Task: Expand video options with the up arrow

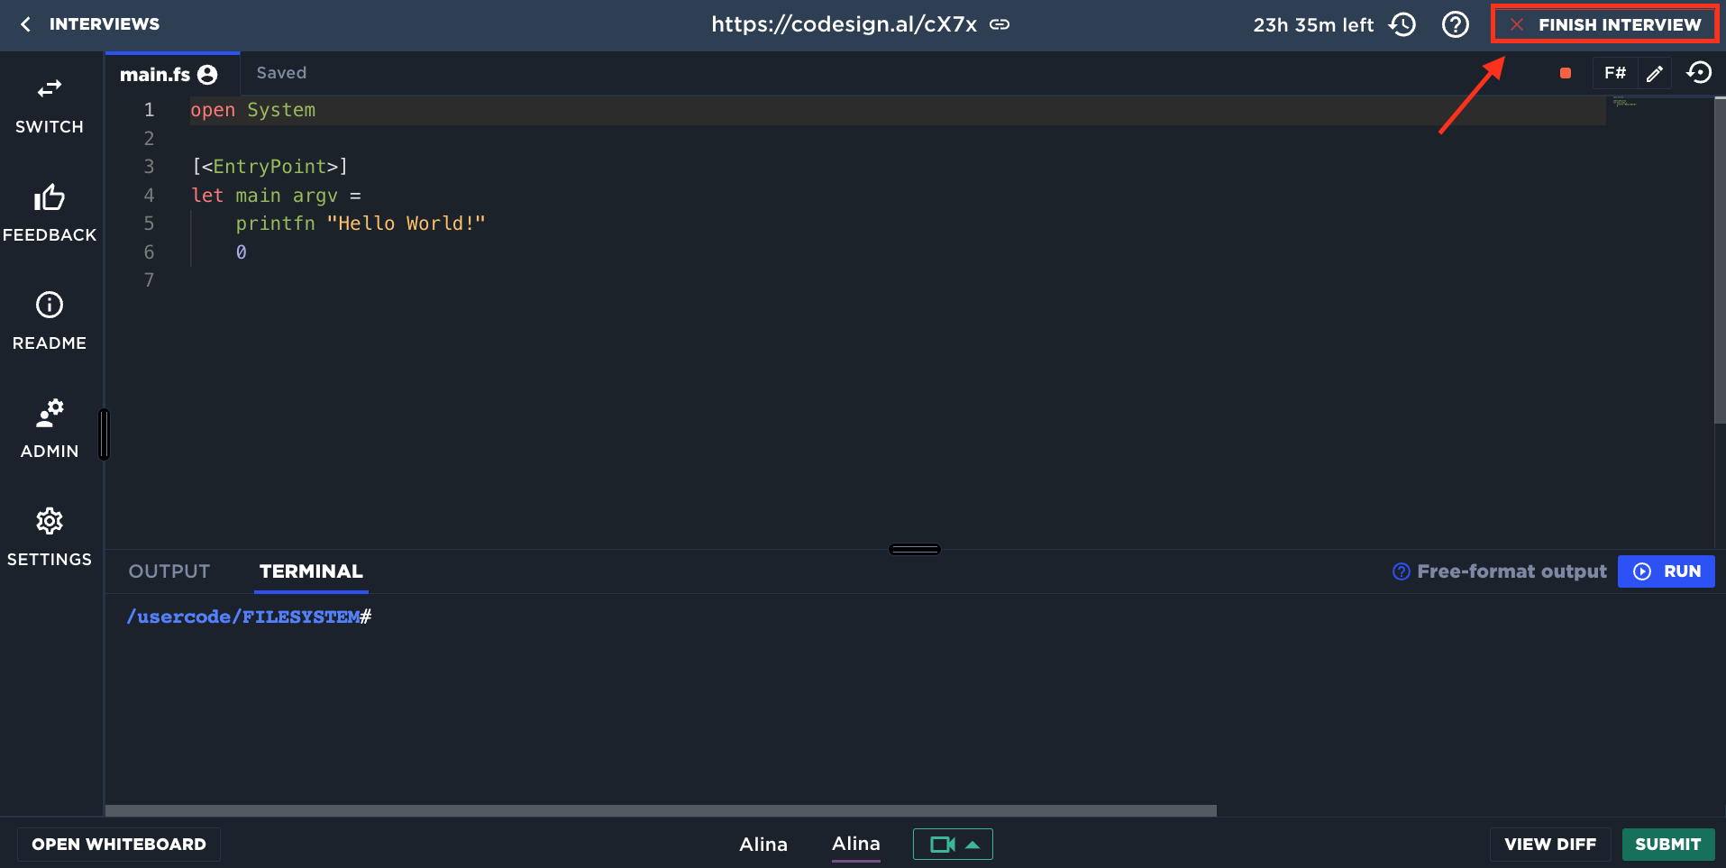Action: pyautogui.click(x=973, y=845)
